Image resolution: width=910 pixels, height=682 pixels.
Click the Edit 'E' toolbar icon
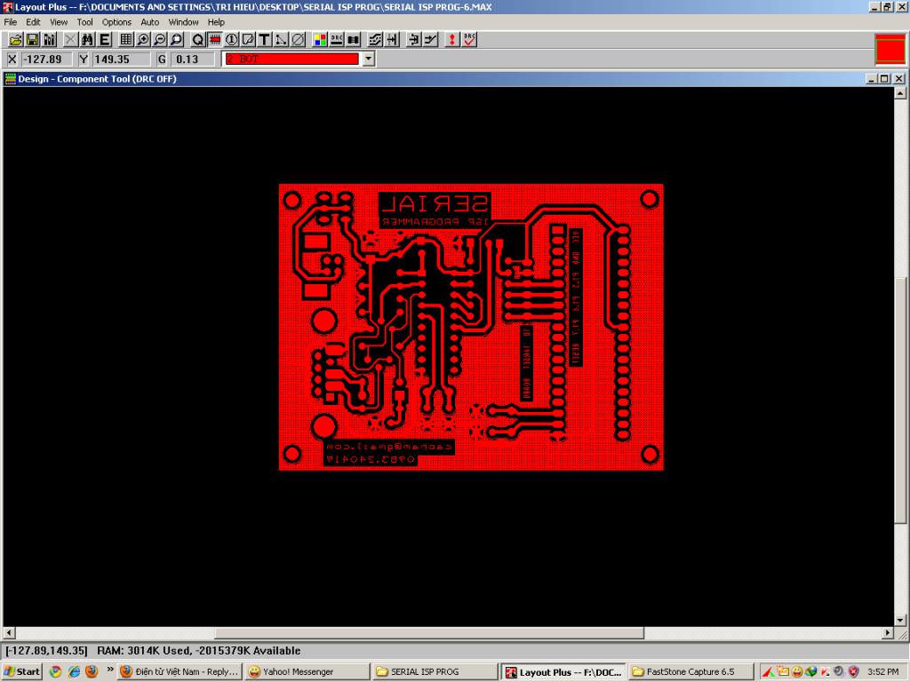(105, 39)
